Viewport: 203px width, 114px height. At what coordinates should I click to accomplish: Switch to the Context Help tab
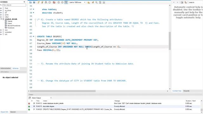(177, 91)
